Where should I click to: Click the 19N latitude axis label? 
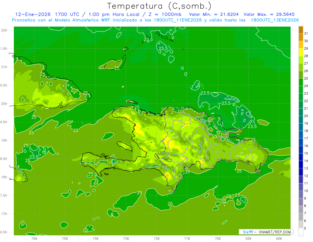pos(4,140)
